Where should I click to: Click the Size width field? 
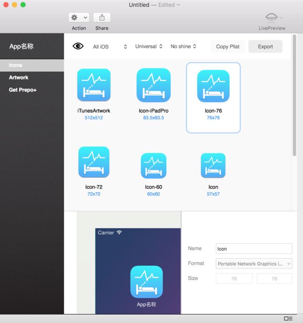tap(234, 278)
